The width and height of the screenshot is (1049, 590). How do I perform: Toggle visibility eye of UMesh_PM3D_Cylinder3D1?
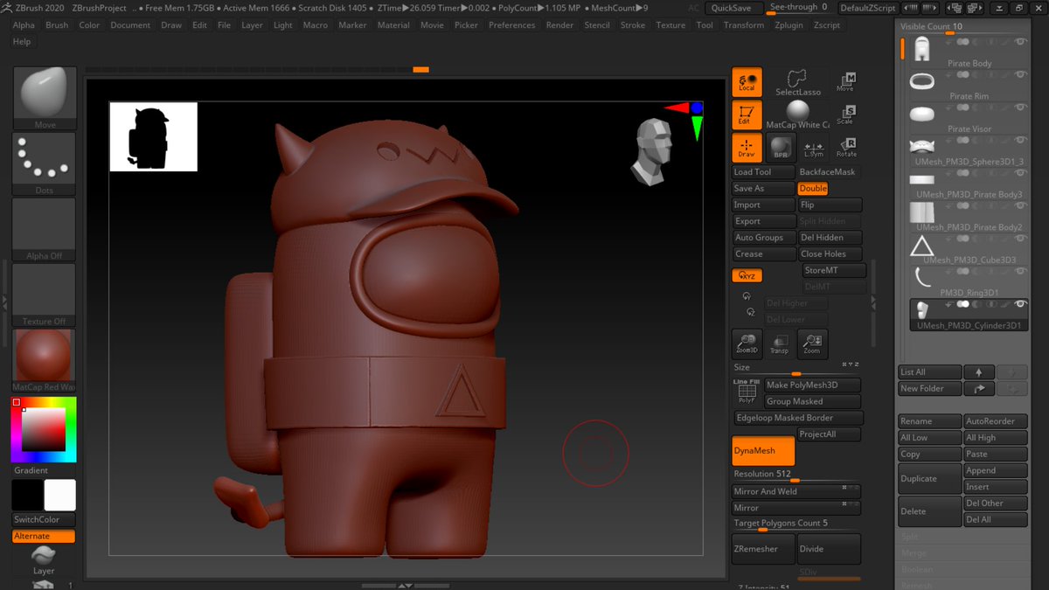[1020, 303]
